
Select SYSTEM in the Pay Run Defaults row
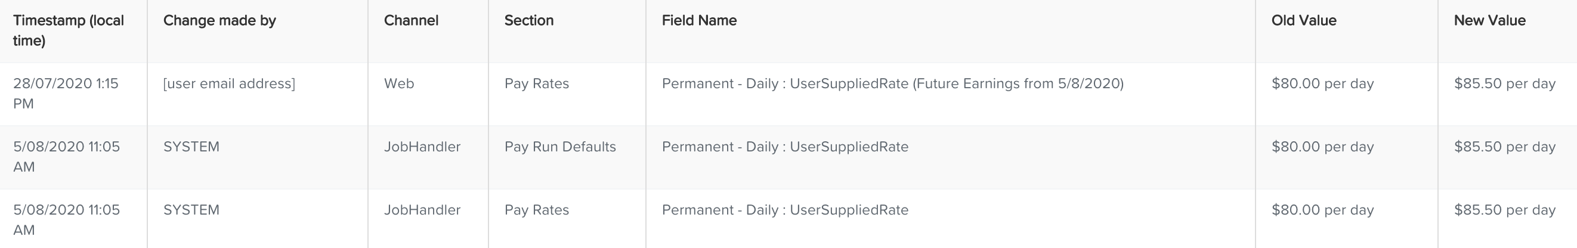pos(191,147)
